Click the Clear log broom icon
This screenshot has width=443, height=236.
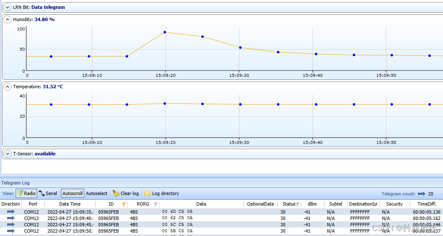116,193
